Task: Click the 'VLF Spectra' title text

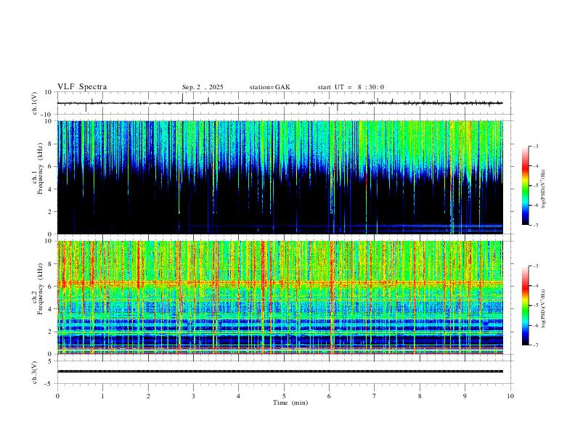Action: 82,87
